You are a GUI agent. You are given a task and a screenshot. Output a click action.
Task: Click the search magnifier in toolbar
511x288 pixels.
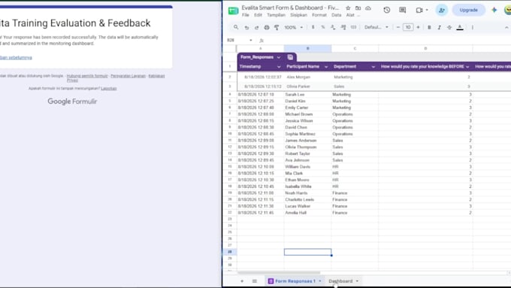click(236, 27)
